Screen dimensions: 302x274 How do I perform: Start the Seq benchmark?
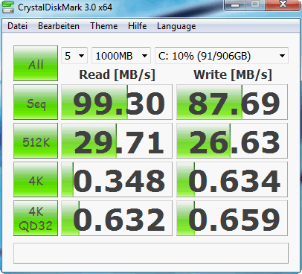[x=36, y=102]
